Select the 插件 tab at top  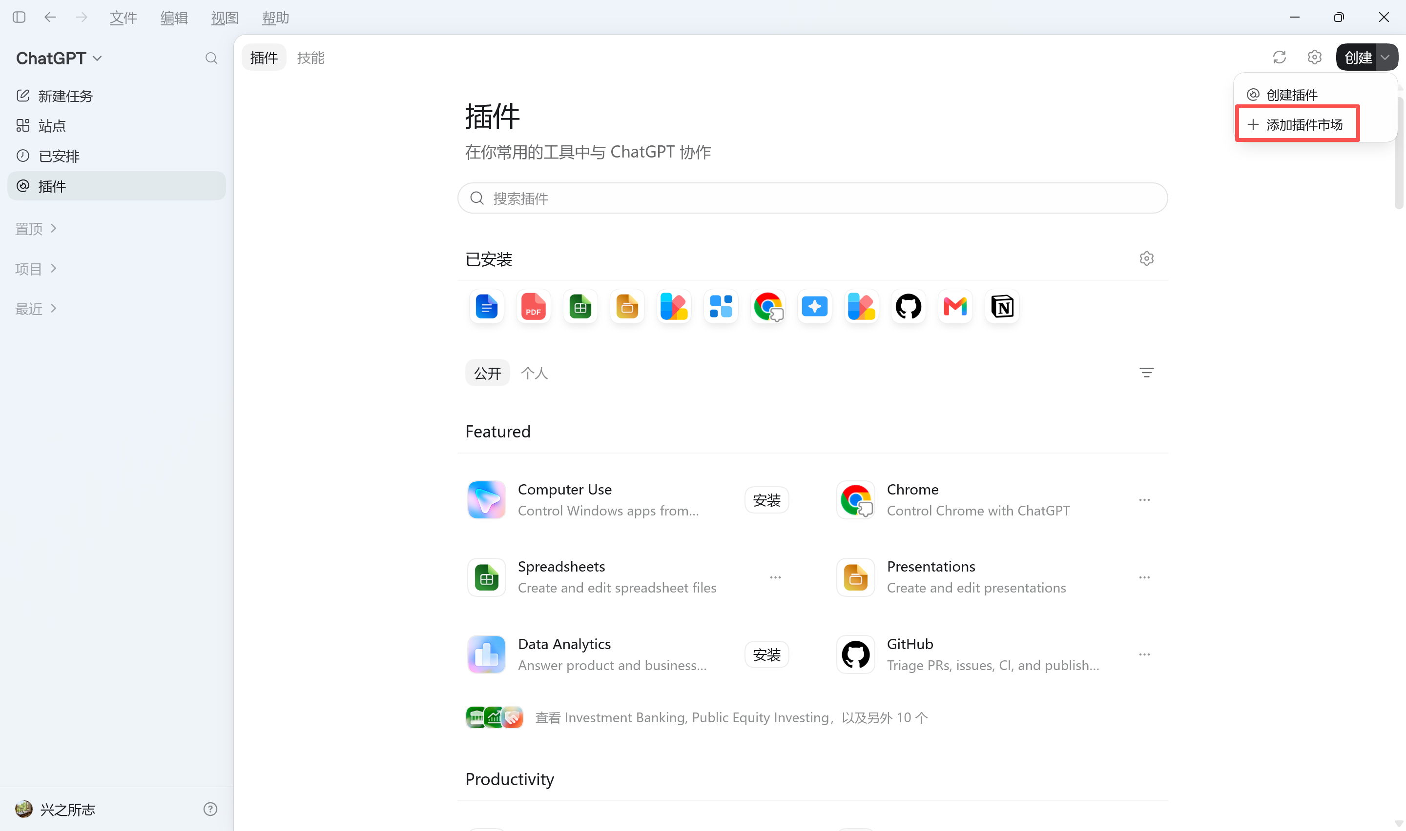[x=264, y=58]
